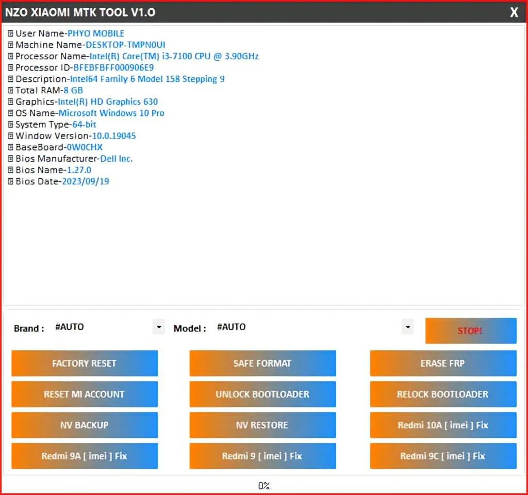Click the icon beside Window Version

[10, 136]
